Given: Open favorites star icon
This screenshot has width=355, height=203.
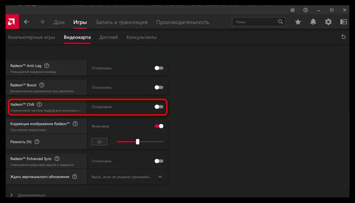Looking at the screenshot, I should (x=298, y=22).
